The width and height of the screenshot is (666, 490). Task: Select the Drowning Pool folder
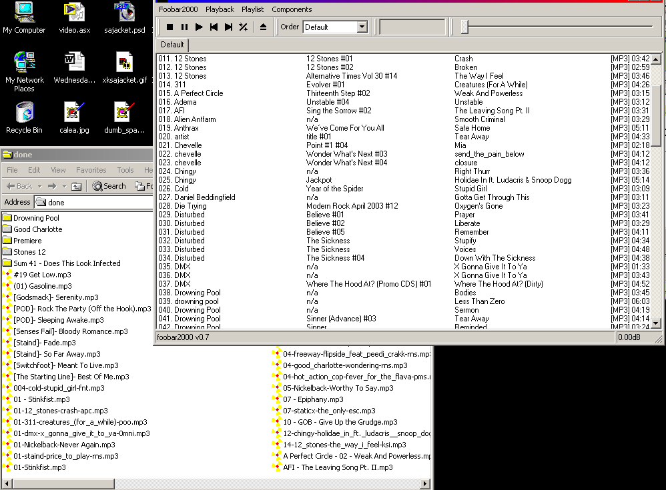(36, 218)
